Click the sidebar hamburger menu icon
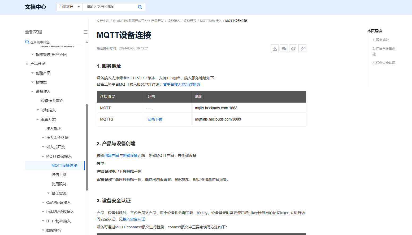The image size is (412, 235). (x=85, y=32)
